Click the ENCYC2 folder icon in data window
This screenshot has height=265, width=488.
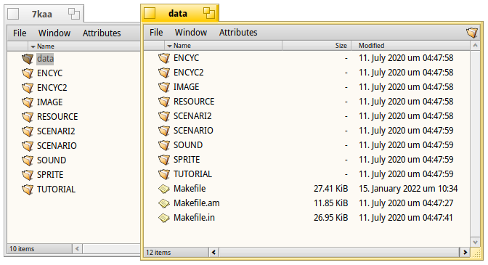(x=164, y=73)
